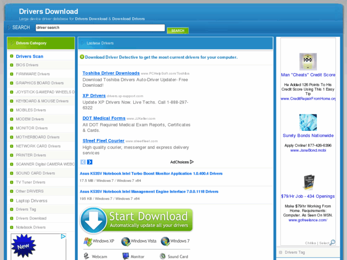
Task: Open Drivers Download sidebar link
Action: 31,218
